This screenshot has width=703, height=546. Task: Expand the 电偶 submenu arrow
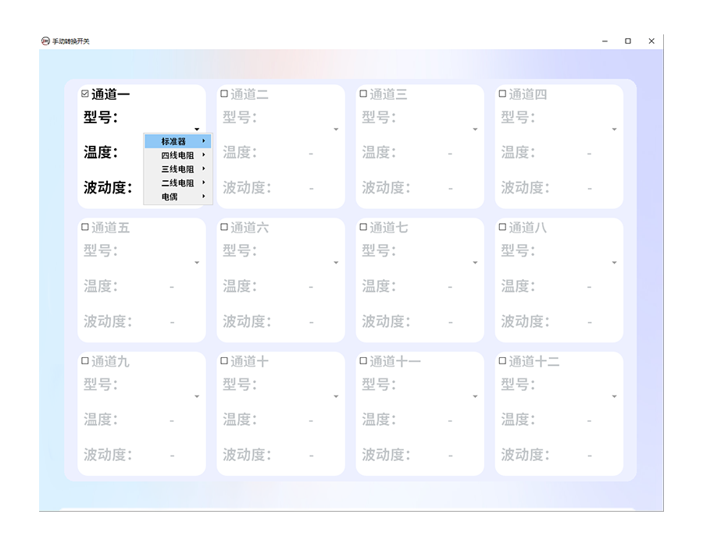click(202, 197)
